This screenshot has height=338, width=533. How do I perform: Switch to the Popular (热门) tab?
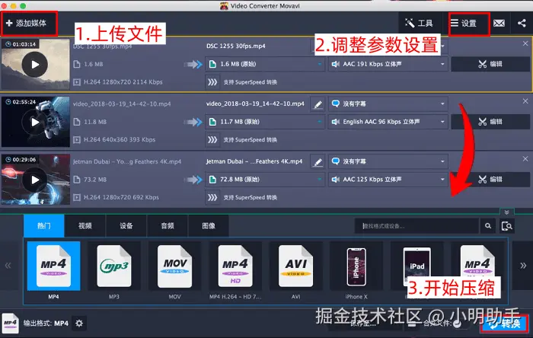coord(44,226)
